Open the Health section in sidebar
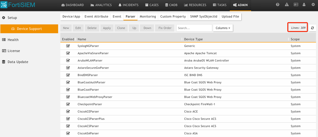The image size is (318, 137). pos(13,40)
